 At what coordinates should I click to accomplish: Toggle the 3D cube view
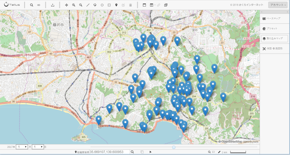(166, 5)
